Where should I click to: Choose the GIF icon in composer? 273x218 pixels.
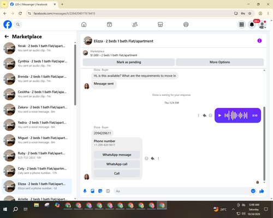click(108, 191)
